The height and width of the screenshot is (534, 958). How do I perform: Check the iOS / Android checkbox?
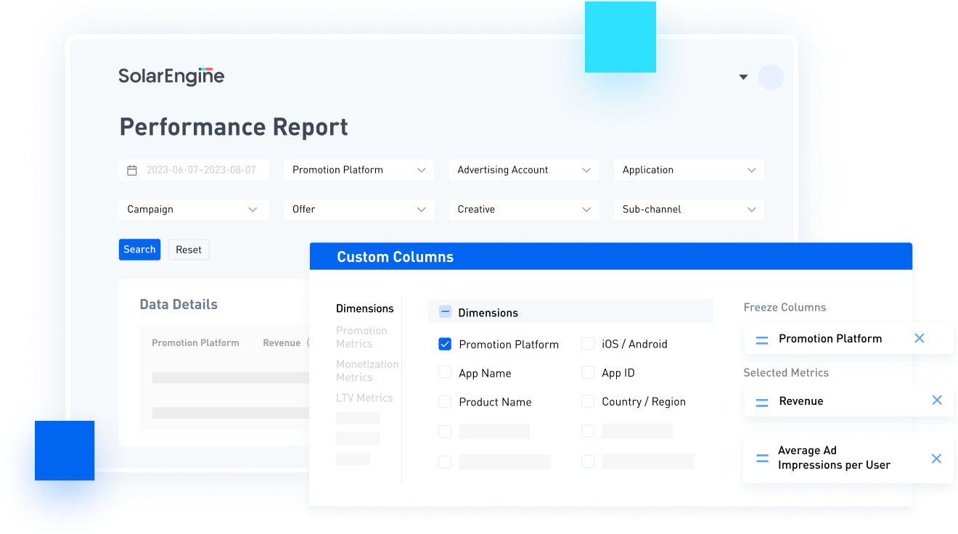click(588, 344)
